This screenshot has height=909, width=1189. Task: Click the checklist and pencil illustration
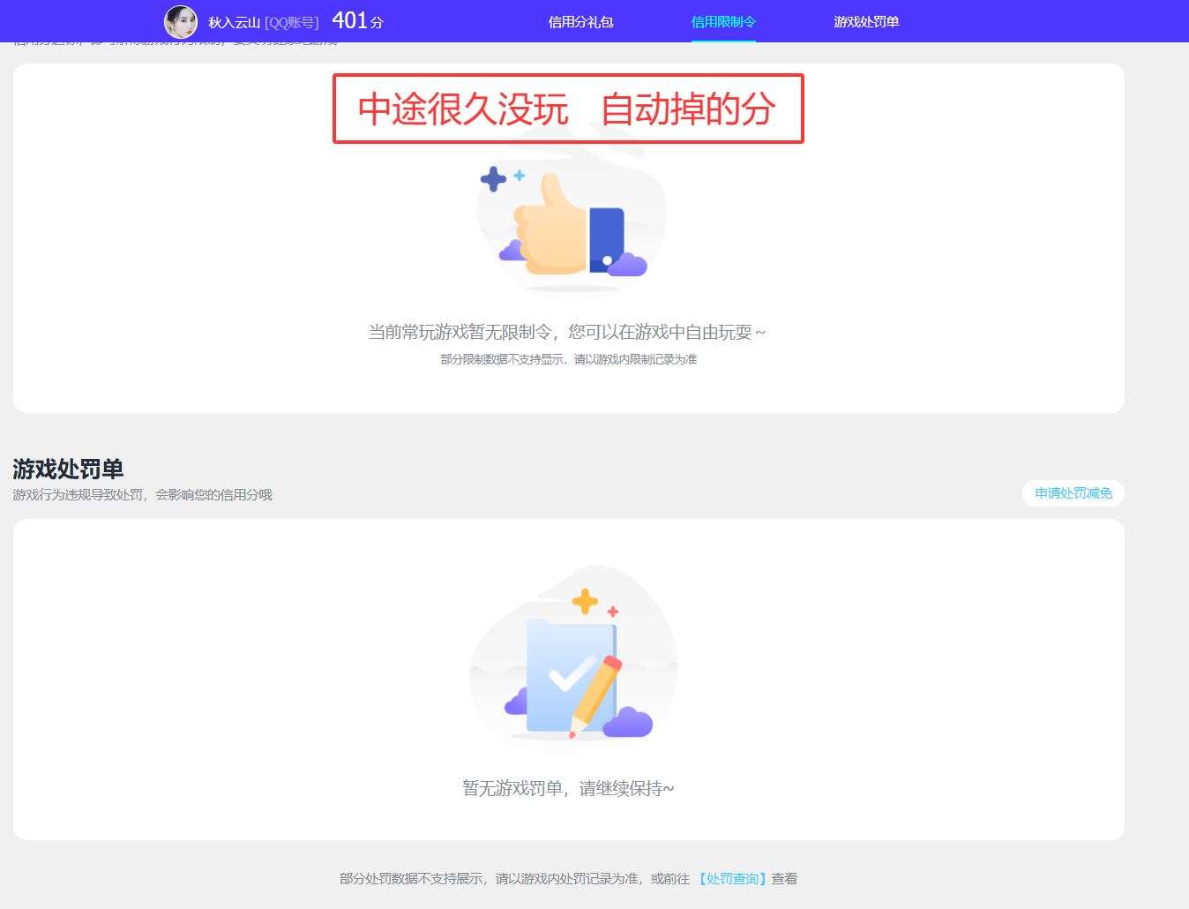coord(573,657)
